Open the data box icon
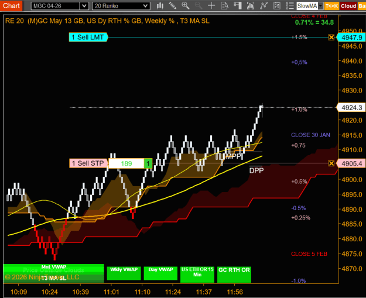The image size is (366, 298). (224, 6)
